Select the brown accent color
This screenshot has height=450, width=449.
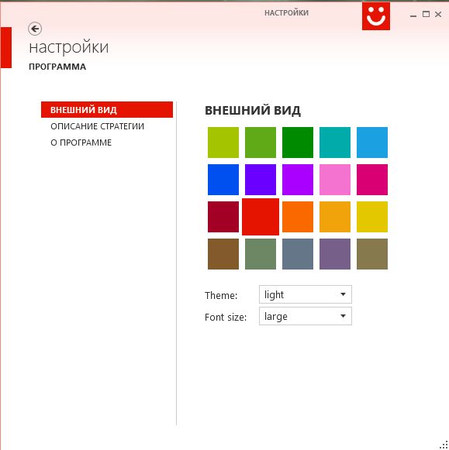(x=223, y=254)
